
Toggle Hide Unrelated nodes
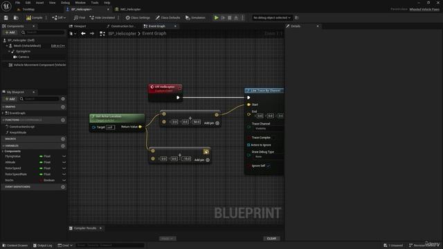click(102, 18)
